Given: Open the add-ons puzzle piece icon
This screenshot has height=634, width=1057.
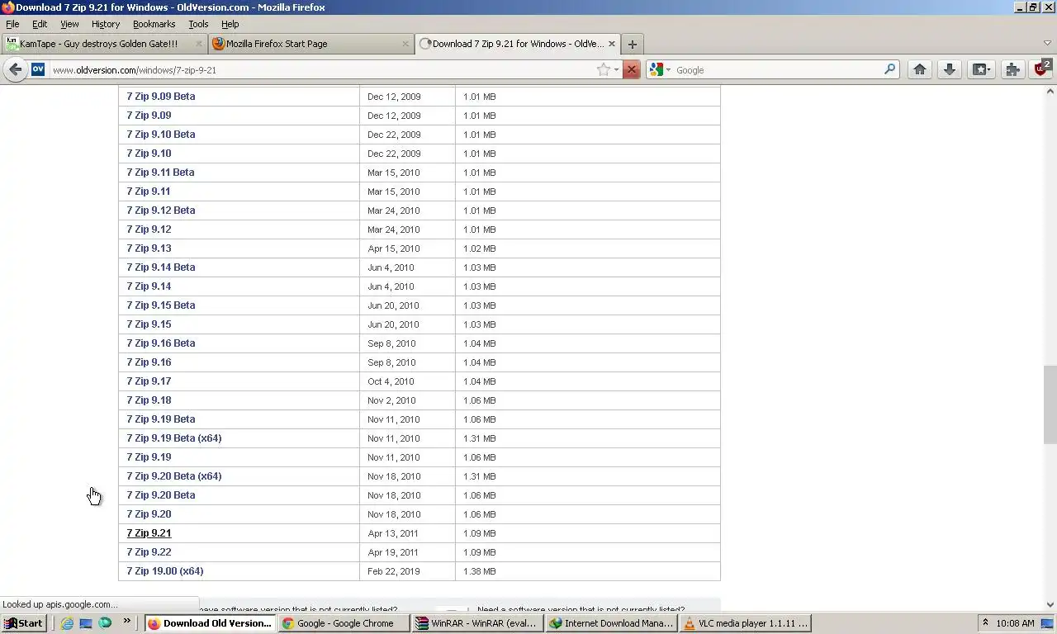Looking at the screenshot, I should pos(1012,70).
